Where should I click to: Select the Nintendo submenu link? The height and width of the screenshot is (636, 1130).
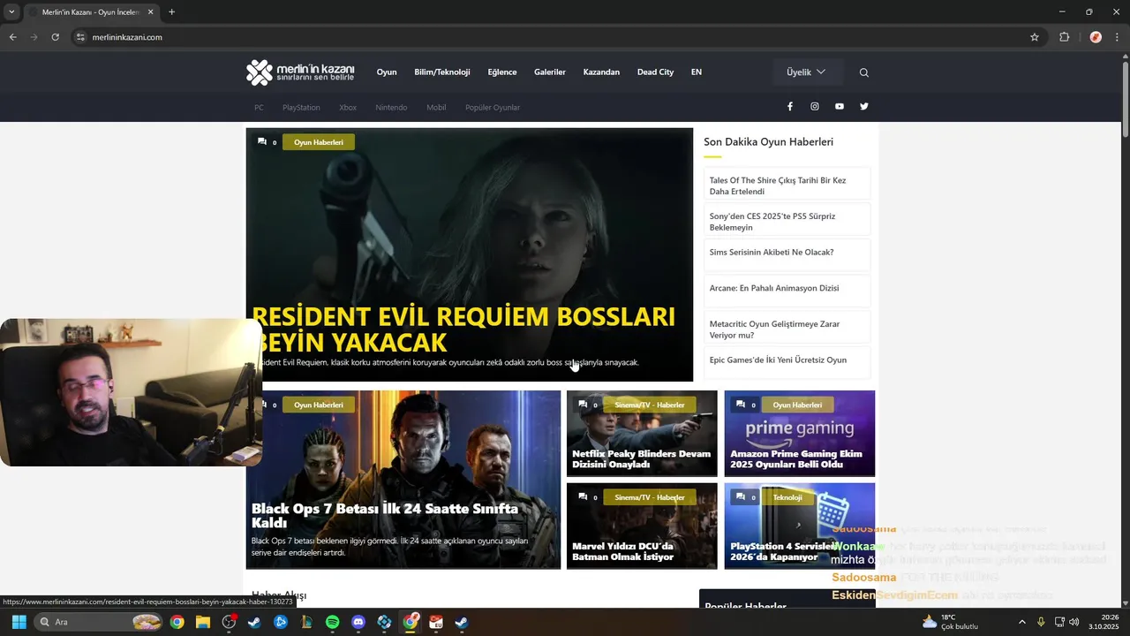(391, 108)
